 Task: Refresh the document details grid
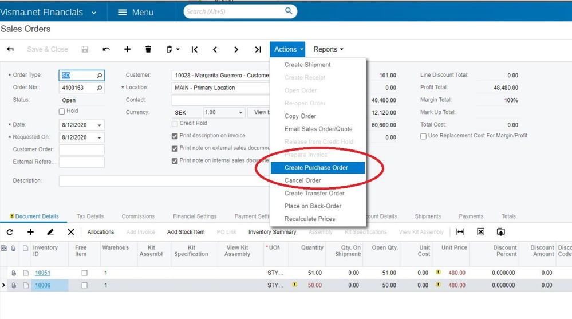pyautogui.click(x=10, y=232)
